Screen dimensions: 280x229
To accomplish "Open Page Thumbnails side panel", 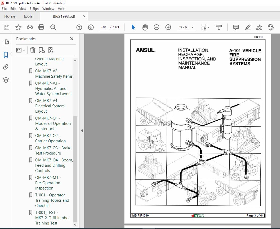I will click(x=6, y=42).
